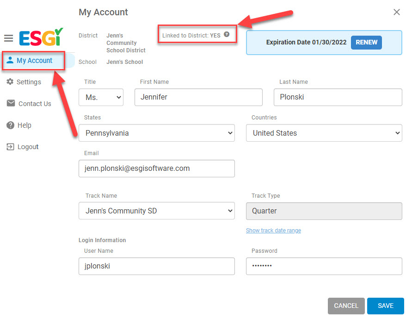Choose Contact Us in the sidebar
This screenshot has width=406, height=319.
point(29,104)
